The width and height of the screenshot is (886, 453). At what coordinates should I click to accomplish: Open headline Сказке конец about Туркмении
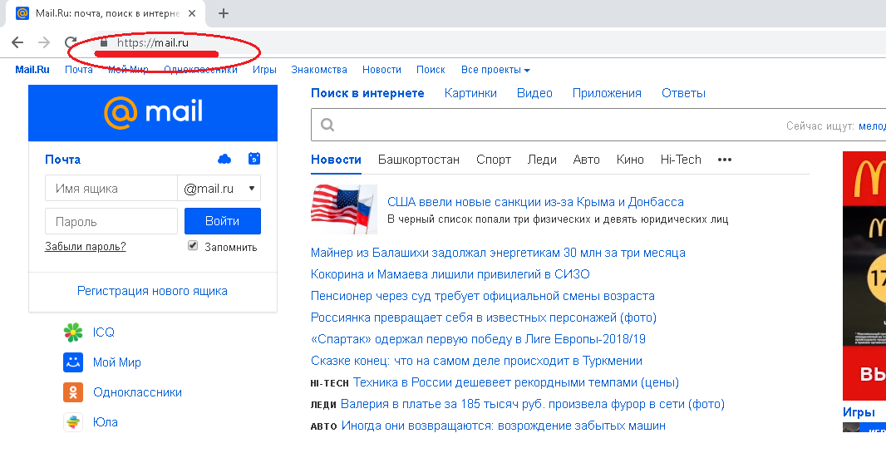[x=476, y=361]
